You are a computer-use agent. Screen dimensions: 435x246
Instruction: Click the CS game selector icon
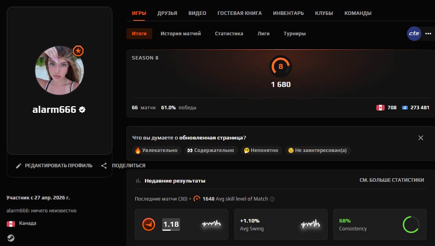click(x=414, y=34)
